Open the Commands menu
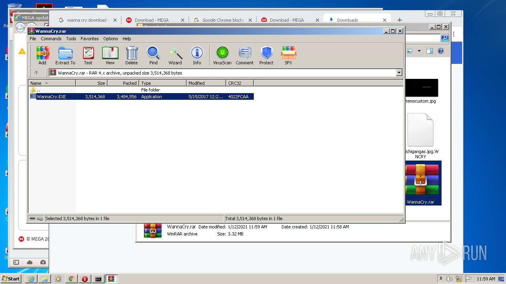Viewport: 506px width, 284px height. tap(51, 39)
